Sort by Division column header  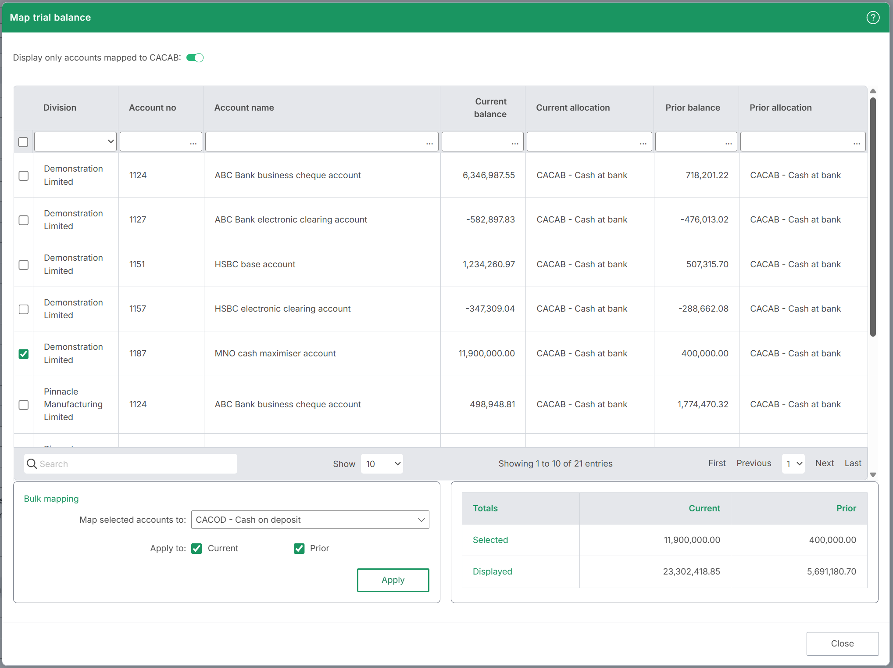point(60,108)
